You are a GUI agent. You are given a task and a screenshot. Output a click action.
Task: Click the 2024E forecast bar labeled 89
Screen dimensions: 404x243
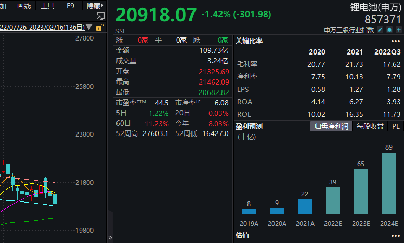(389, 183)
